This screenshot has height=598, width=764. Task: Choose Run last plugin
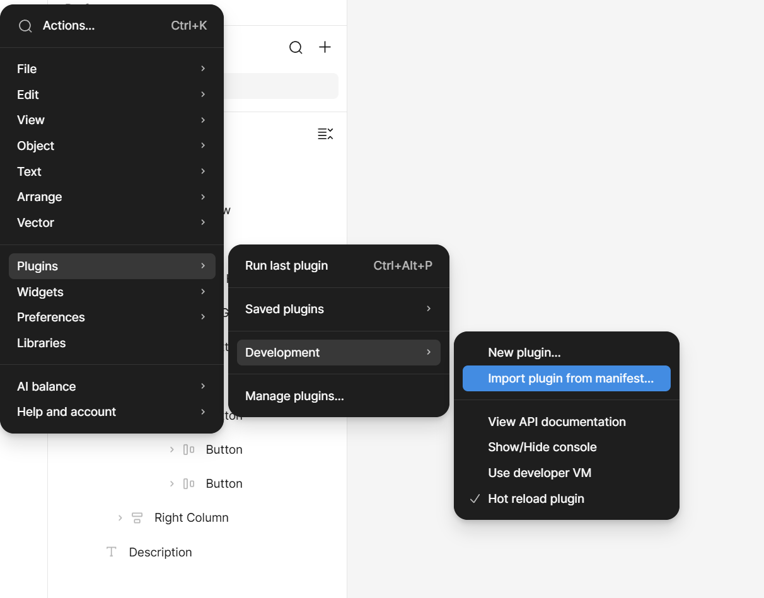coord(339,265)
